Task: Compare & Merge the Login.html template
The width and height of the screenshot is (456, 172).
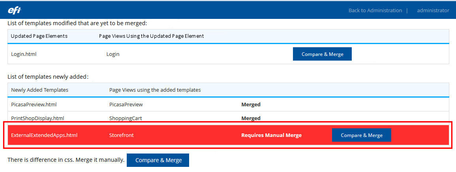Action: coord(322,54)
